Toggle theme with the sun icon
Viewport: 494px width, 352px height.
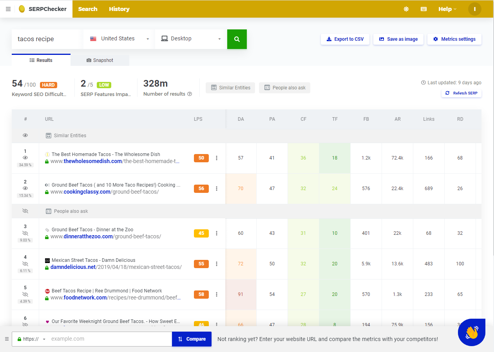coord(406,9)
